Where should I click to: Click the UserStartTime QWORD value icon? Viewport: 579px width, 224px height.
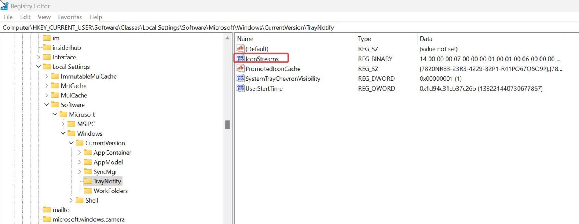tap(240, 88)
